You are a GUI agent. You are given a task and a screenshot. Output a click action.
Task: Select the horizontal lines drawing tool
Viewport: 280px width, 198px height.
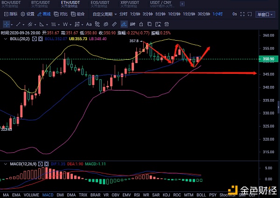(53, 24)
